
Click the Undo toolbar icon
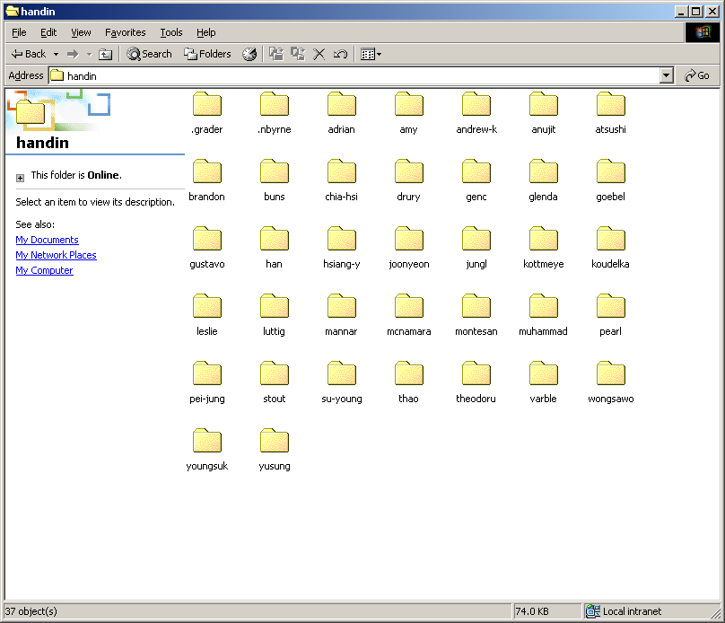[x=340, y=54]
